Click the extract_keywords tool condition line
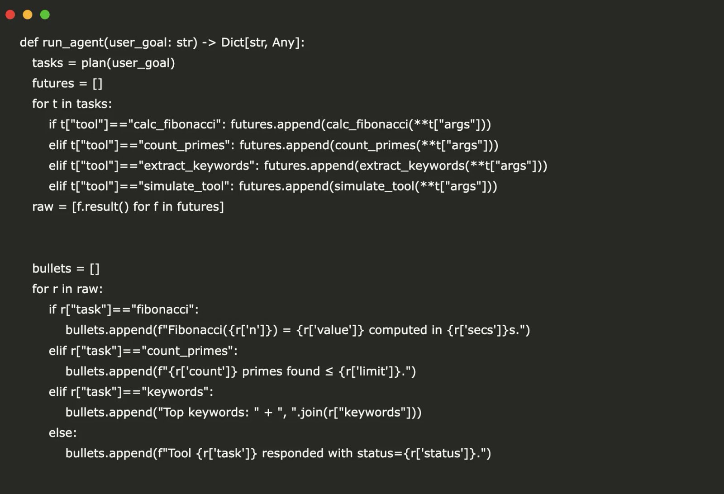This screenshot has height=494, width=724. click(298, 166)
